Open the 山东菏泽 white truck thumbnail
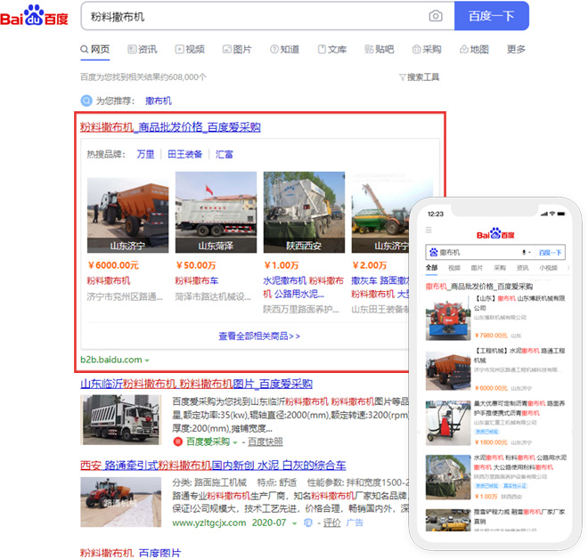 (x=216, y=213)
